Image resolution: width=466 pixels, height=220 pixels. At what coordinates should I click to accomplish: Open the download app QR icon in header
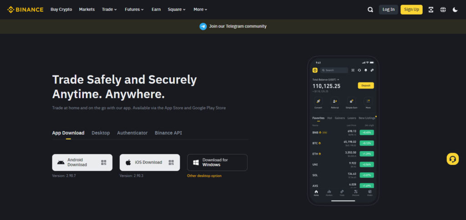[x=431, y=10]
